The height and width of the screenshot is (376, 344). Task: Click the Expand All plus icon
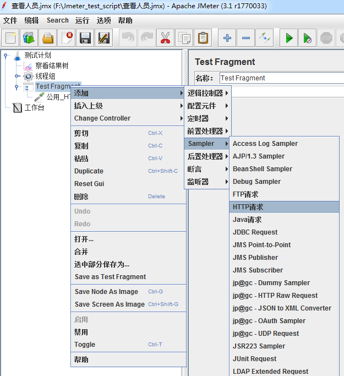point(227,38)
